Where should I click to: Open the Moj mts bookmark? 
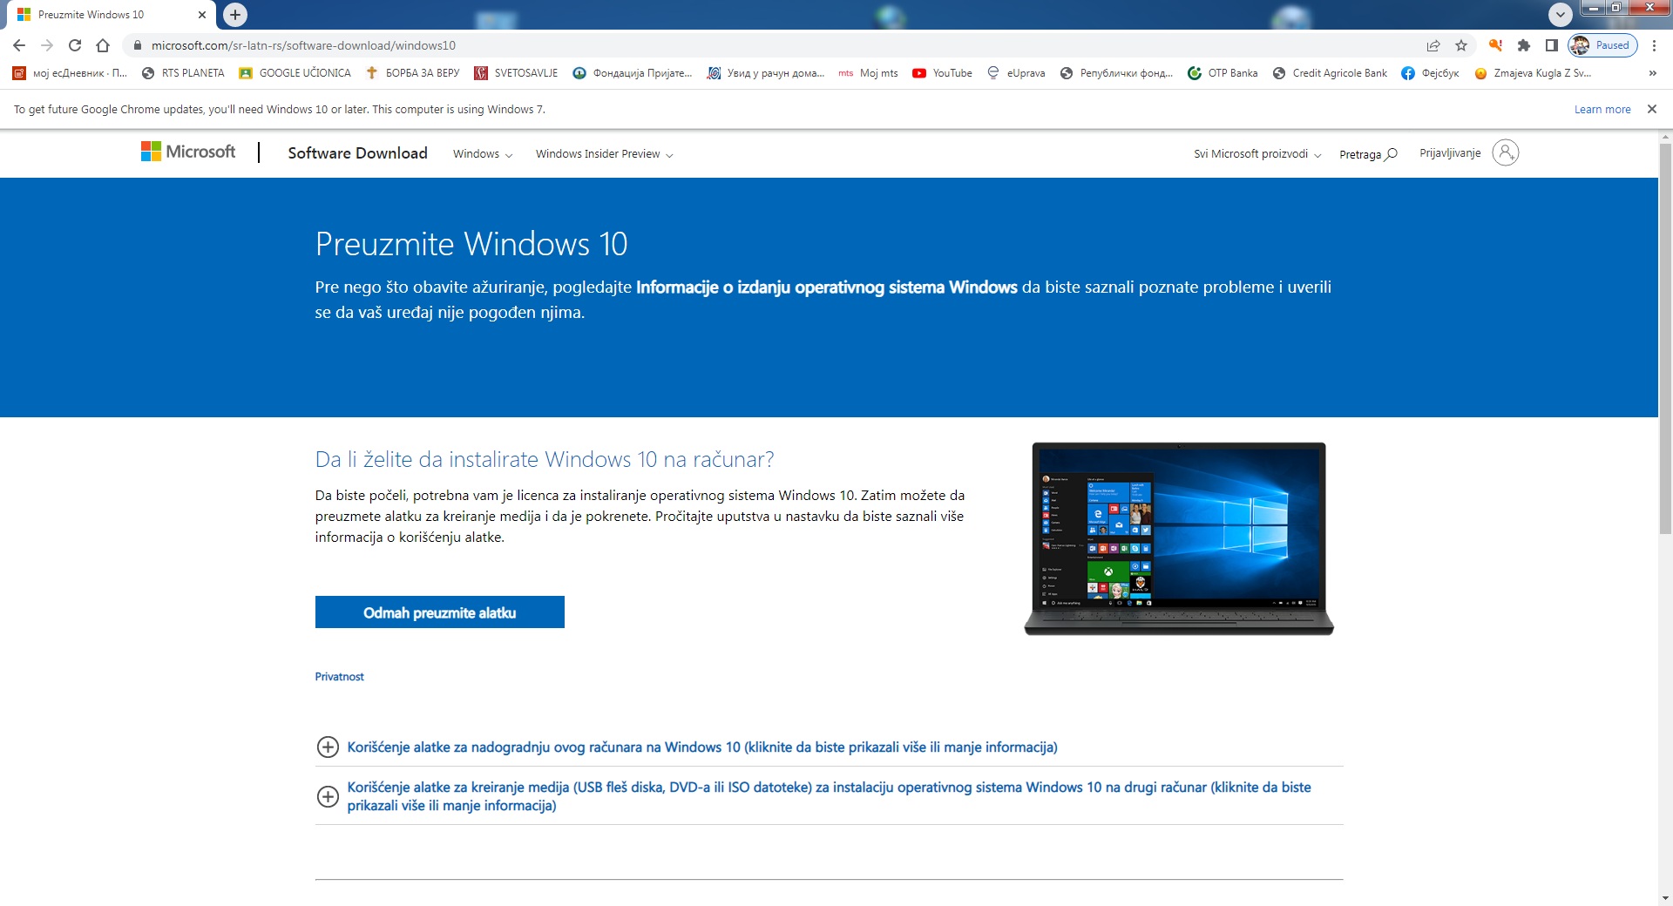coord(868,73)
